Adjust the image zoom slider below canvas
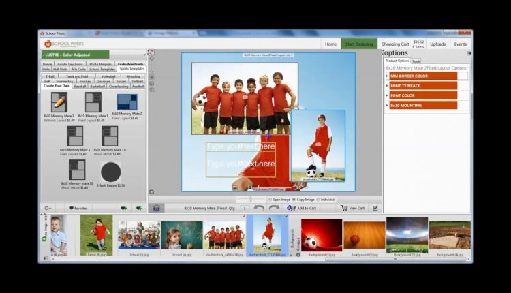 coord(251,199)
